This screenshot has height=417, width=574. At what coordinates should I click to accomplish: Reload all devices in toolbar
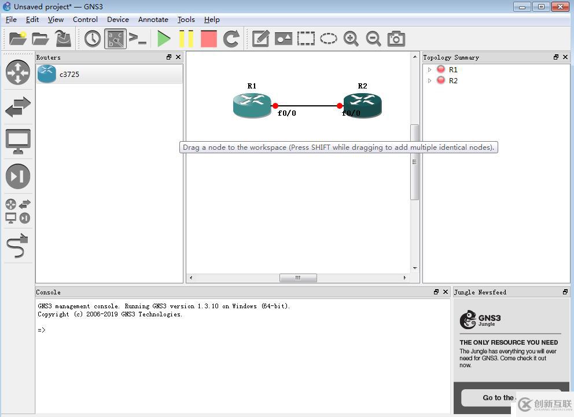click(231, 39)
